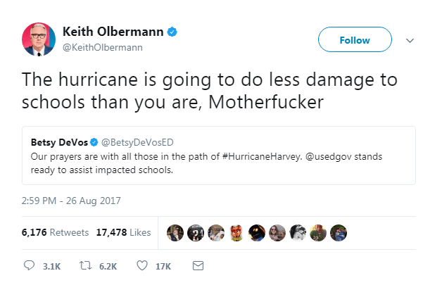Click the first liker avatar in the row

175,232
